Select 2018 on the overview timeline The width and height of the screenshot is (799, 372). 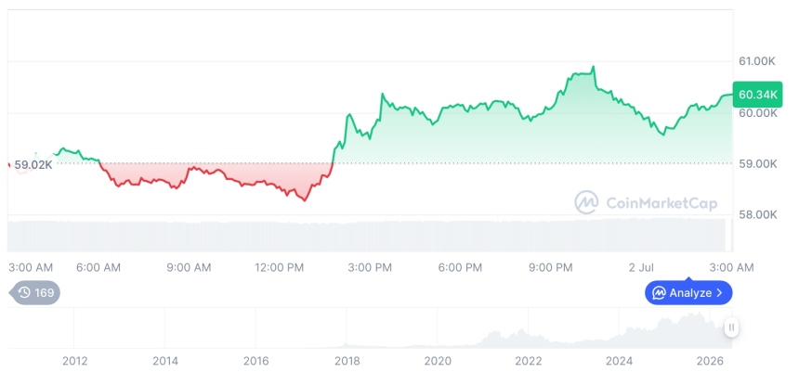tap(347, 361)
